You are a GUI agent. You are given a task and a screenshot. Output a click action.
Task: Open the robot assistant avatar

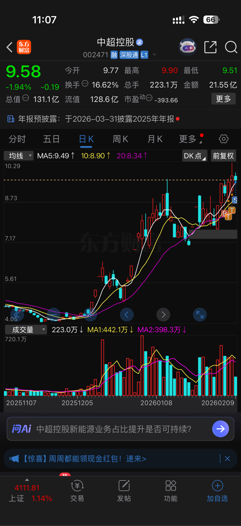click(x=187, y=47)
